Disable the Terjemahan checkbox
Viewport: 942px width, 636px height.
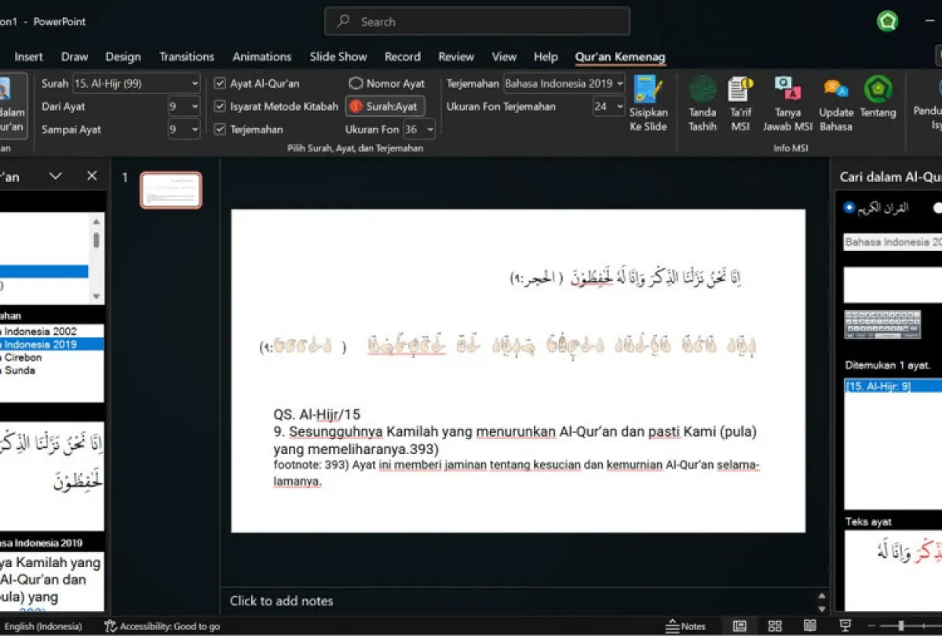click(220, 129)
